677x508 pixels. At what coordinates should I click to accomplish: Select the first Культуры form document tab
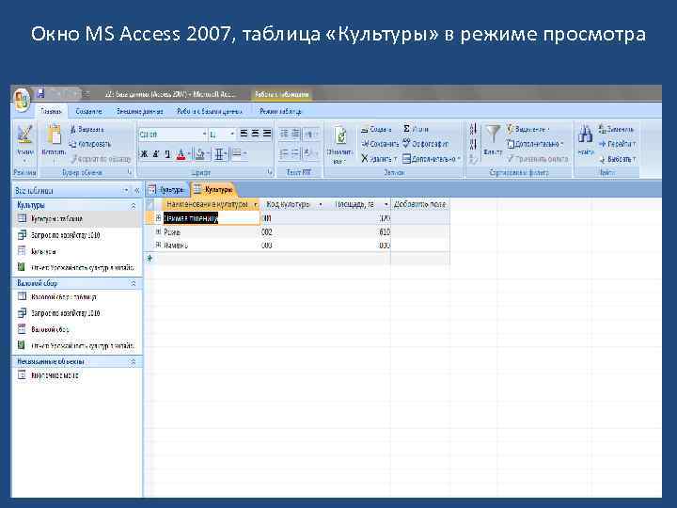click(166, 190)
